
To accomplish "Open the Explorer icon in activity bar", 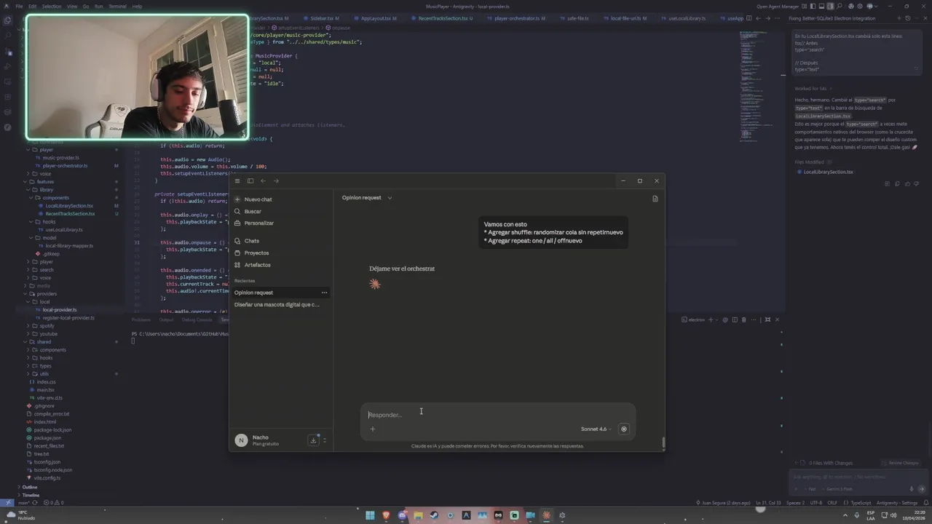I will coord(8,20).
